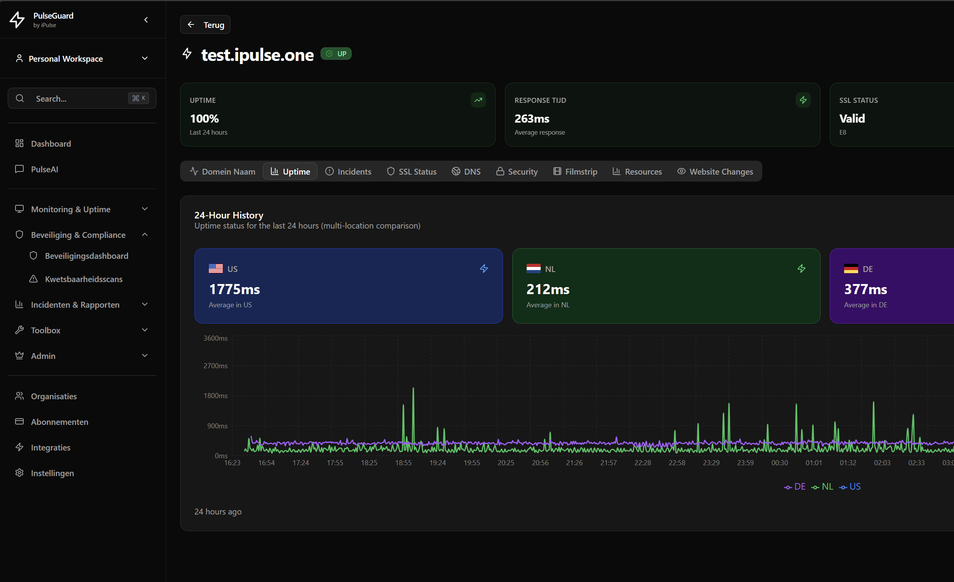Click the UP status badge
Image resolution: width=954 pixels, height=582 pixels.
click(x=336, y=54)
